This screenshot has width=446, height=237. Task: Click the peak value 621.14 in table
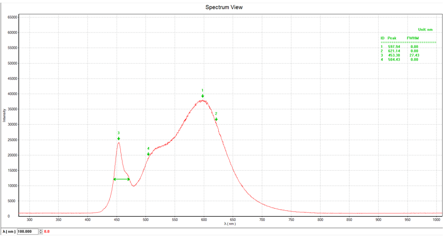click(x=394, y=51)
